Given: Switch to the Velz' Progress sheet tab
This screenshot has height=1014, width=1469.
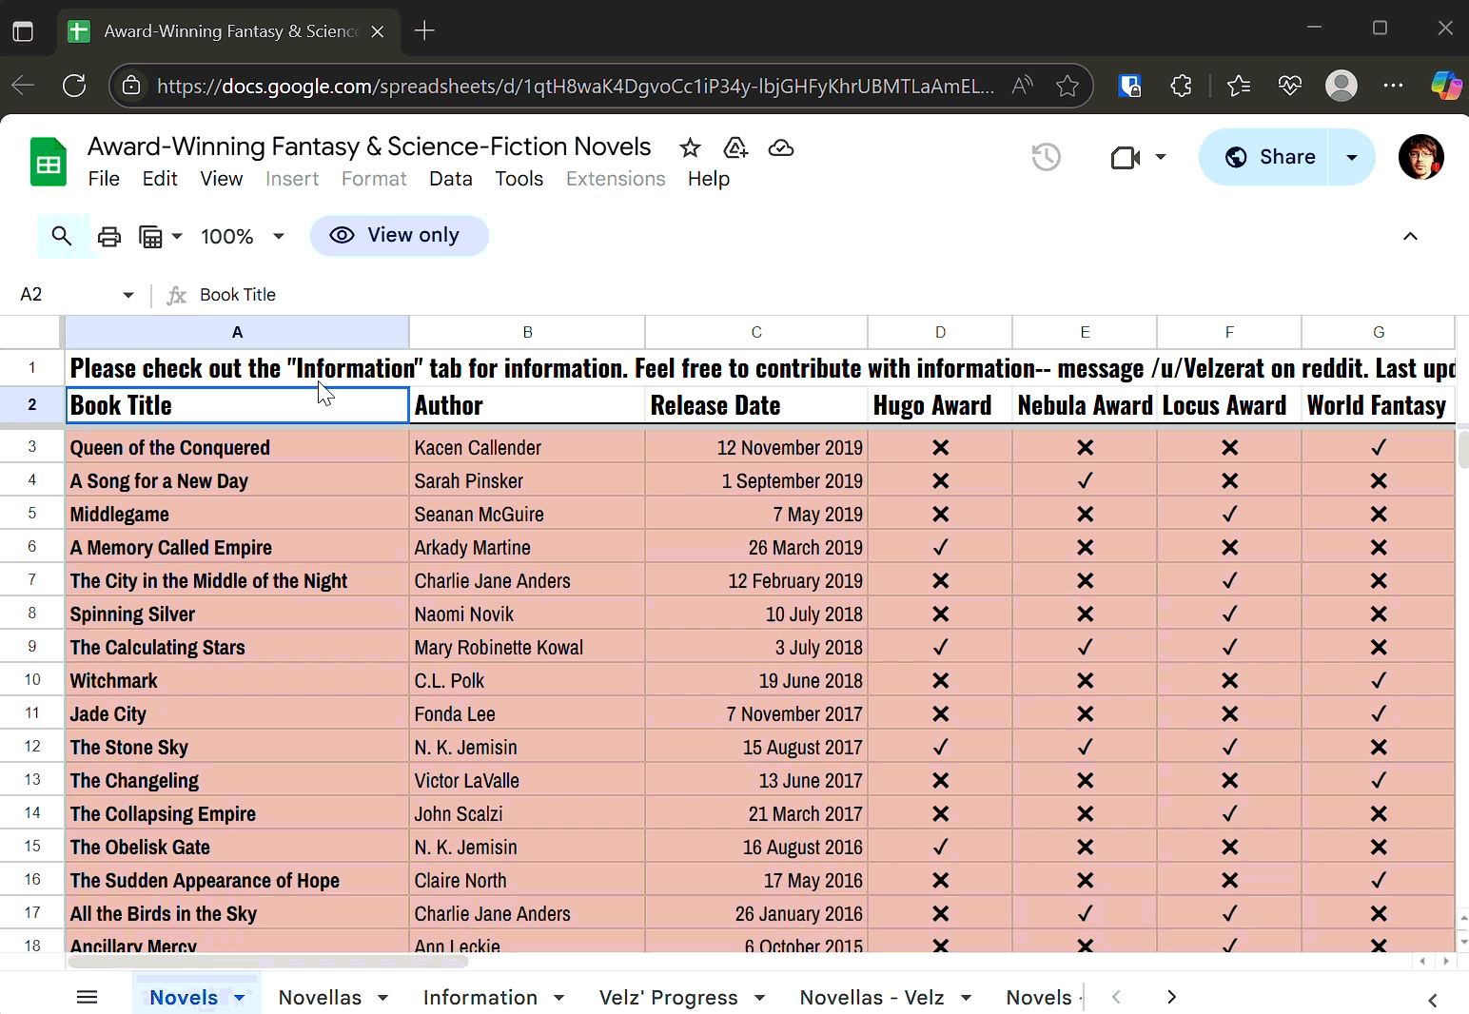Looking at the screenshot, I should [669, 998].
